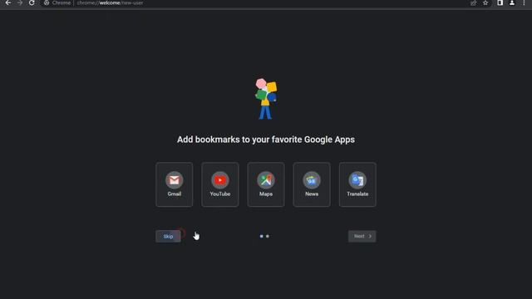Click the second step indicator dot
This screenshot has width=532, height=299.
click(x=268, y=236)
